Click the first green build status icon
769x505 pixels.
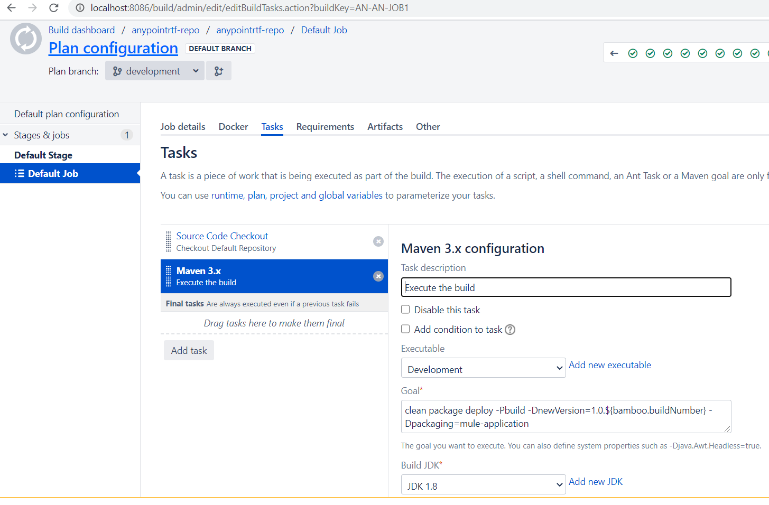click(x=633, y=53)
